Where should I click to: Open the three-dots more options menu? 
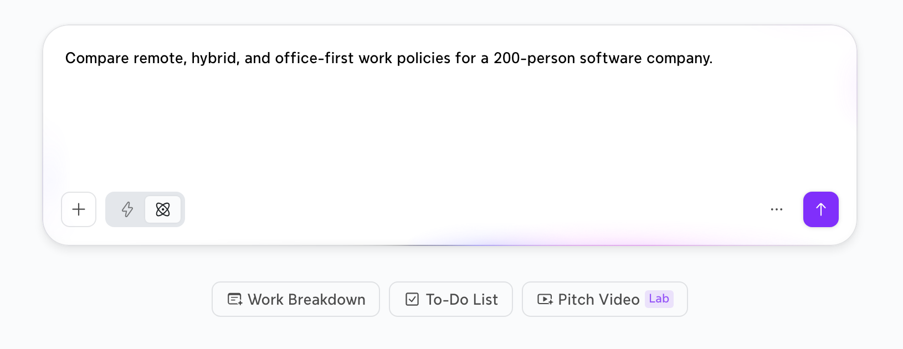[777, 209]
